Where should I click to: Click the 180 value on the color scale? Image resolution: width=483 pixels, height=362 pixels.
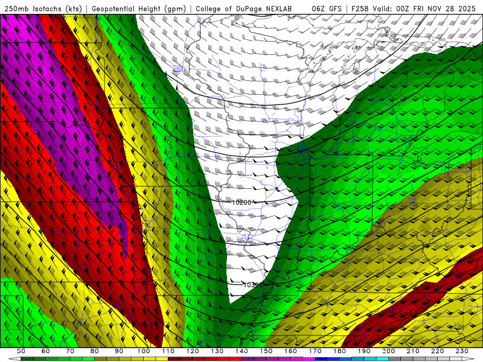pyautogui.click(x=340, y=351)
